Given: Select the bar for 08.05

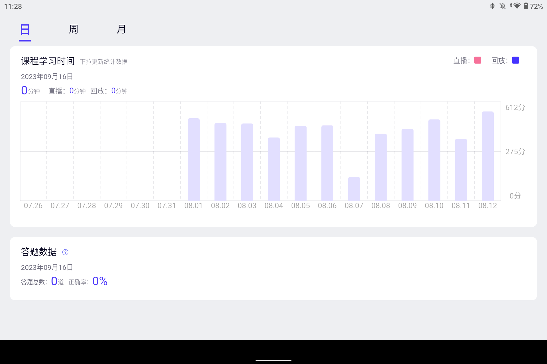Looking at the screenshot, I should 301,163.
